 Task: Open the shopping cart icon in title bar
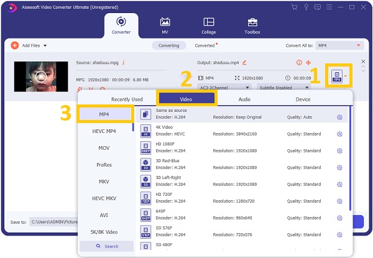pos(294,7)
